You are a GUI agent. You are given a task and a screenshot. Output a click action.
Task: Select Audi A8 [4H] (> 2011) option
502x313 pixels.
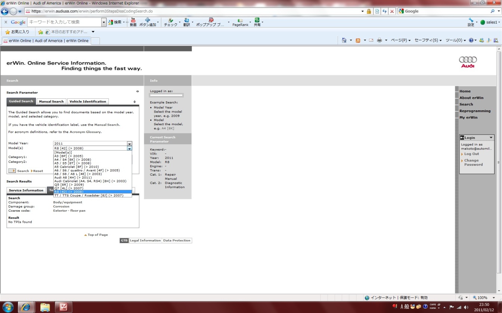click(93, 178)
